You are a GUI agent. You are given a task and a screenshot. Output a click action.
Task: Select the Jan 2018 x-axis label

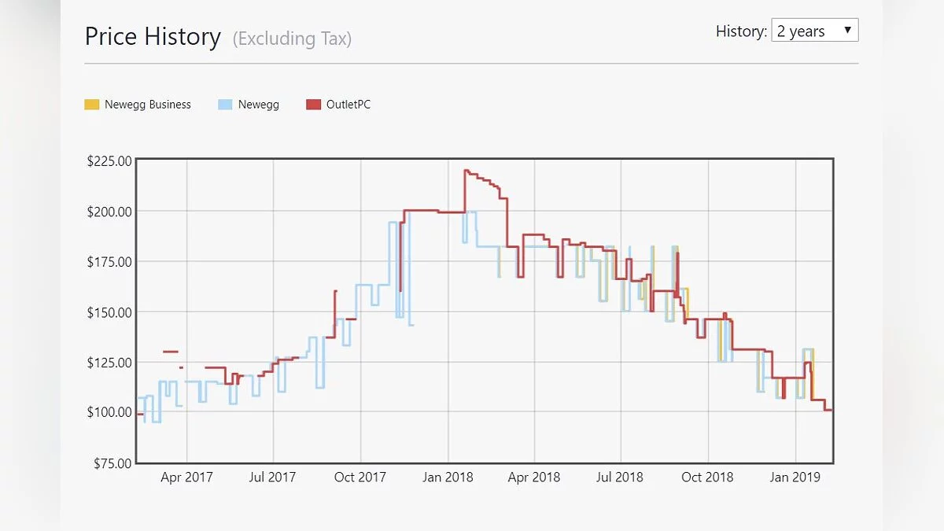click(448, 478)
